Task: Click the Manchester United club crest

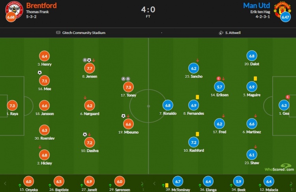Action: point(283,9)
